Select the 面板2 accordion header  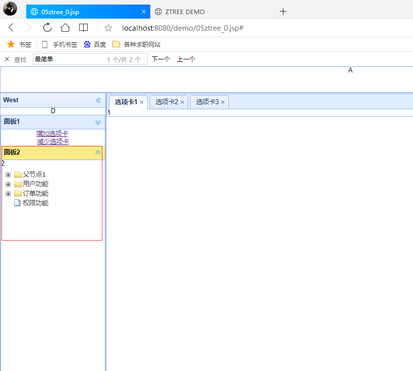click(52, 153)
